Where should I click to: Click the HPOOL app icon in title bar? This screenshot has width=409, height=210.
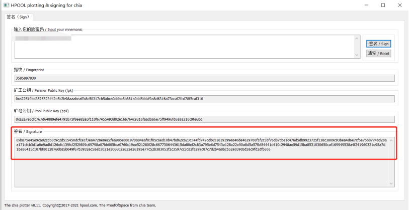6,6
